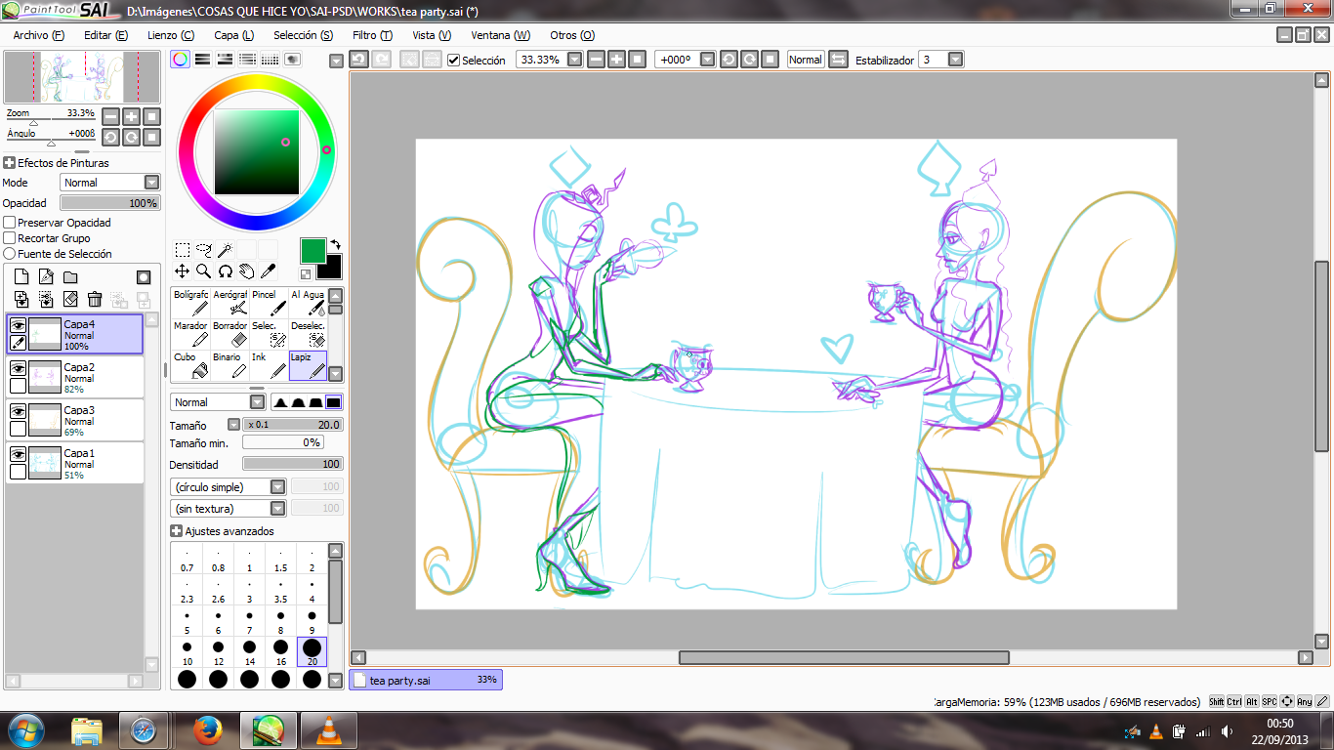Select the lasso selection tool
This screenshot has height=750, width=1334.
point(204,250)
